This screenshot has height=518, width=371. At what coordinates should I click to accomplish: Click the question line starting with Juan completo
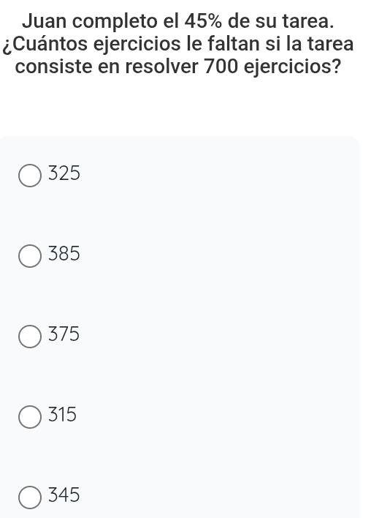178,22
